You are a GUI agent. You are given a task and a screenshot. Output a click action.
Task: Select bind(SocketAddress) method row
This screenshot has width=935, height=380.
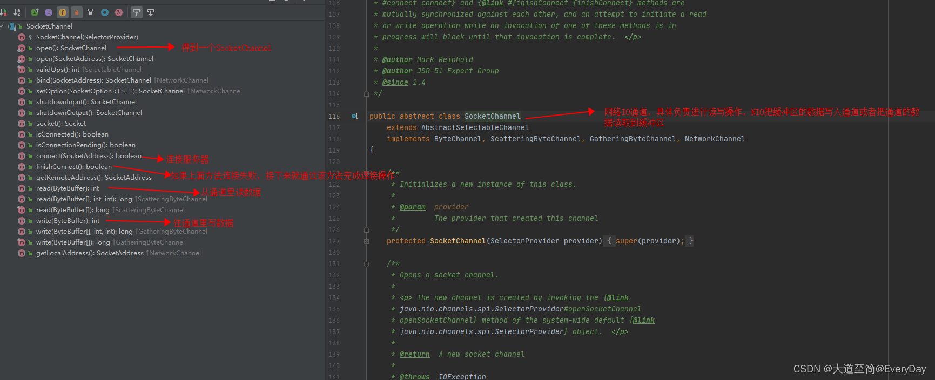tap(93, 80)
